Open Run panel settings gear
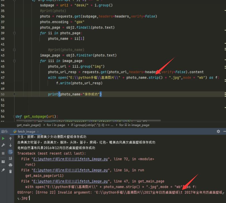Image resolution: width=226 pixels, height=203 pixels. tap(218, 131)
